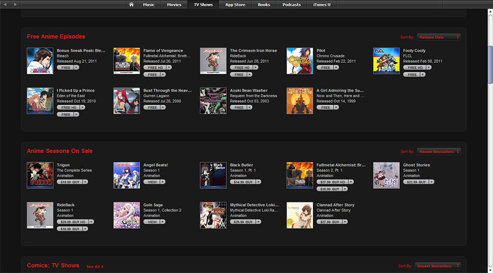Select the TV Shows tab
Screen dimensions: 493x273
(203, 4)
